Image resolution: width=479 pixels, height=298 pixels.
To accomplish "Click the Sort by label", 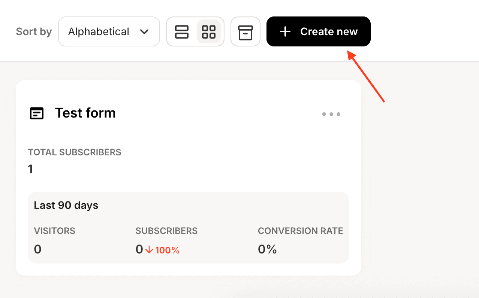I will (x=34, y=32).
